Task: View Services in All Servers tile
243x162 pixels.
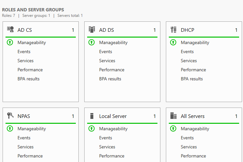Action: coord(189,147)
